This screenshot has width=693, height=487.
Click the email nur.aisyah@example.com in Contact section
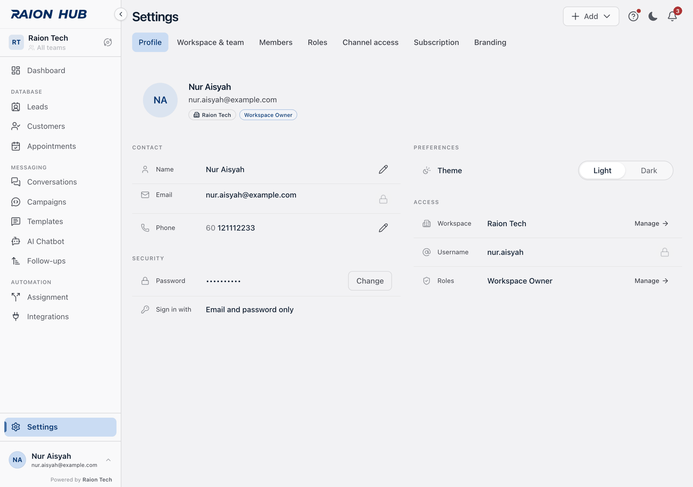[x=251, y=195]
